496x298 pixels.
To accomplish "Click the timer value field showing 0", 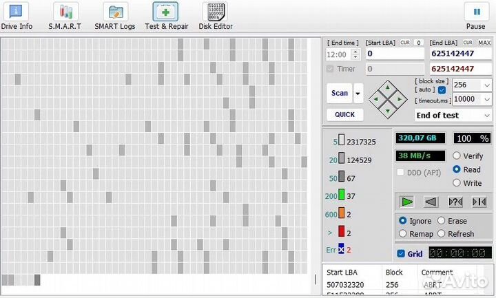I will click(x=395, y=69).
